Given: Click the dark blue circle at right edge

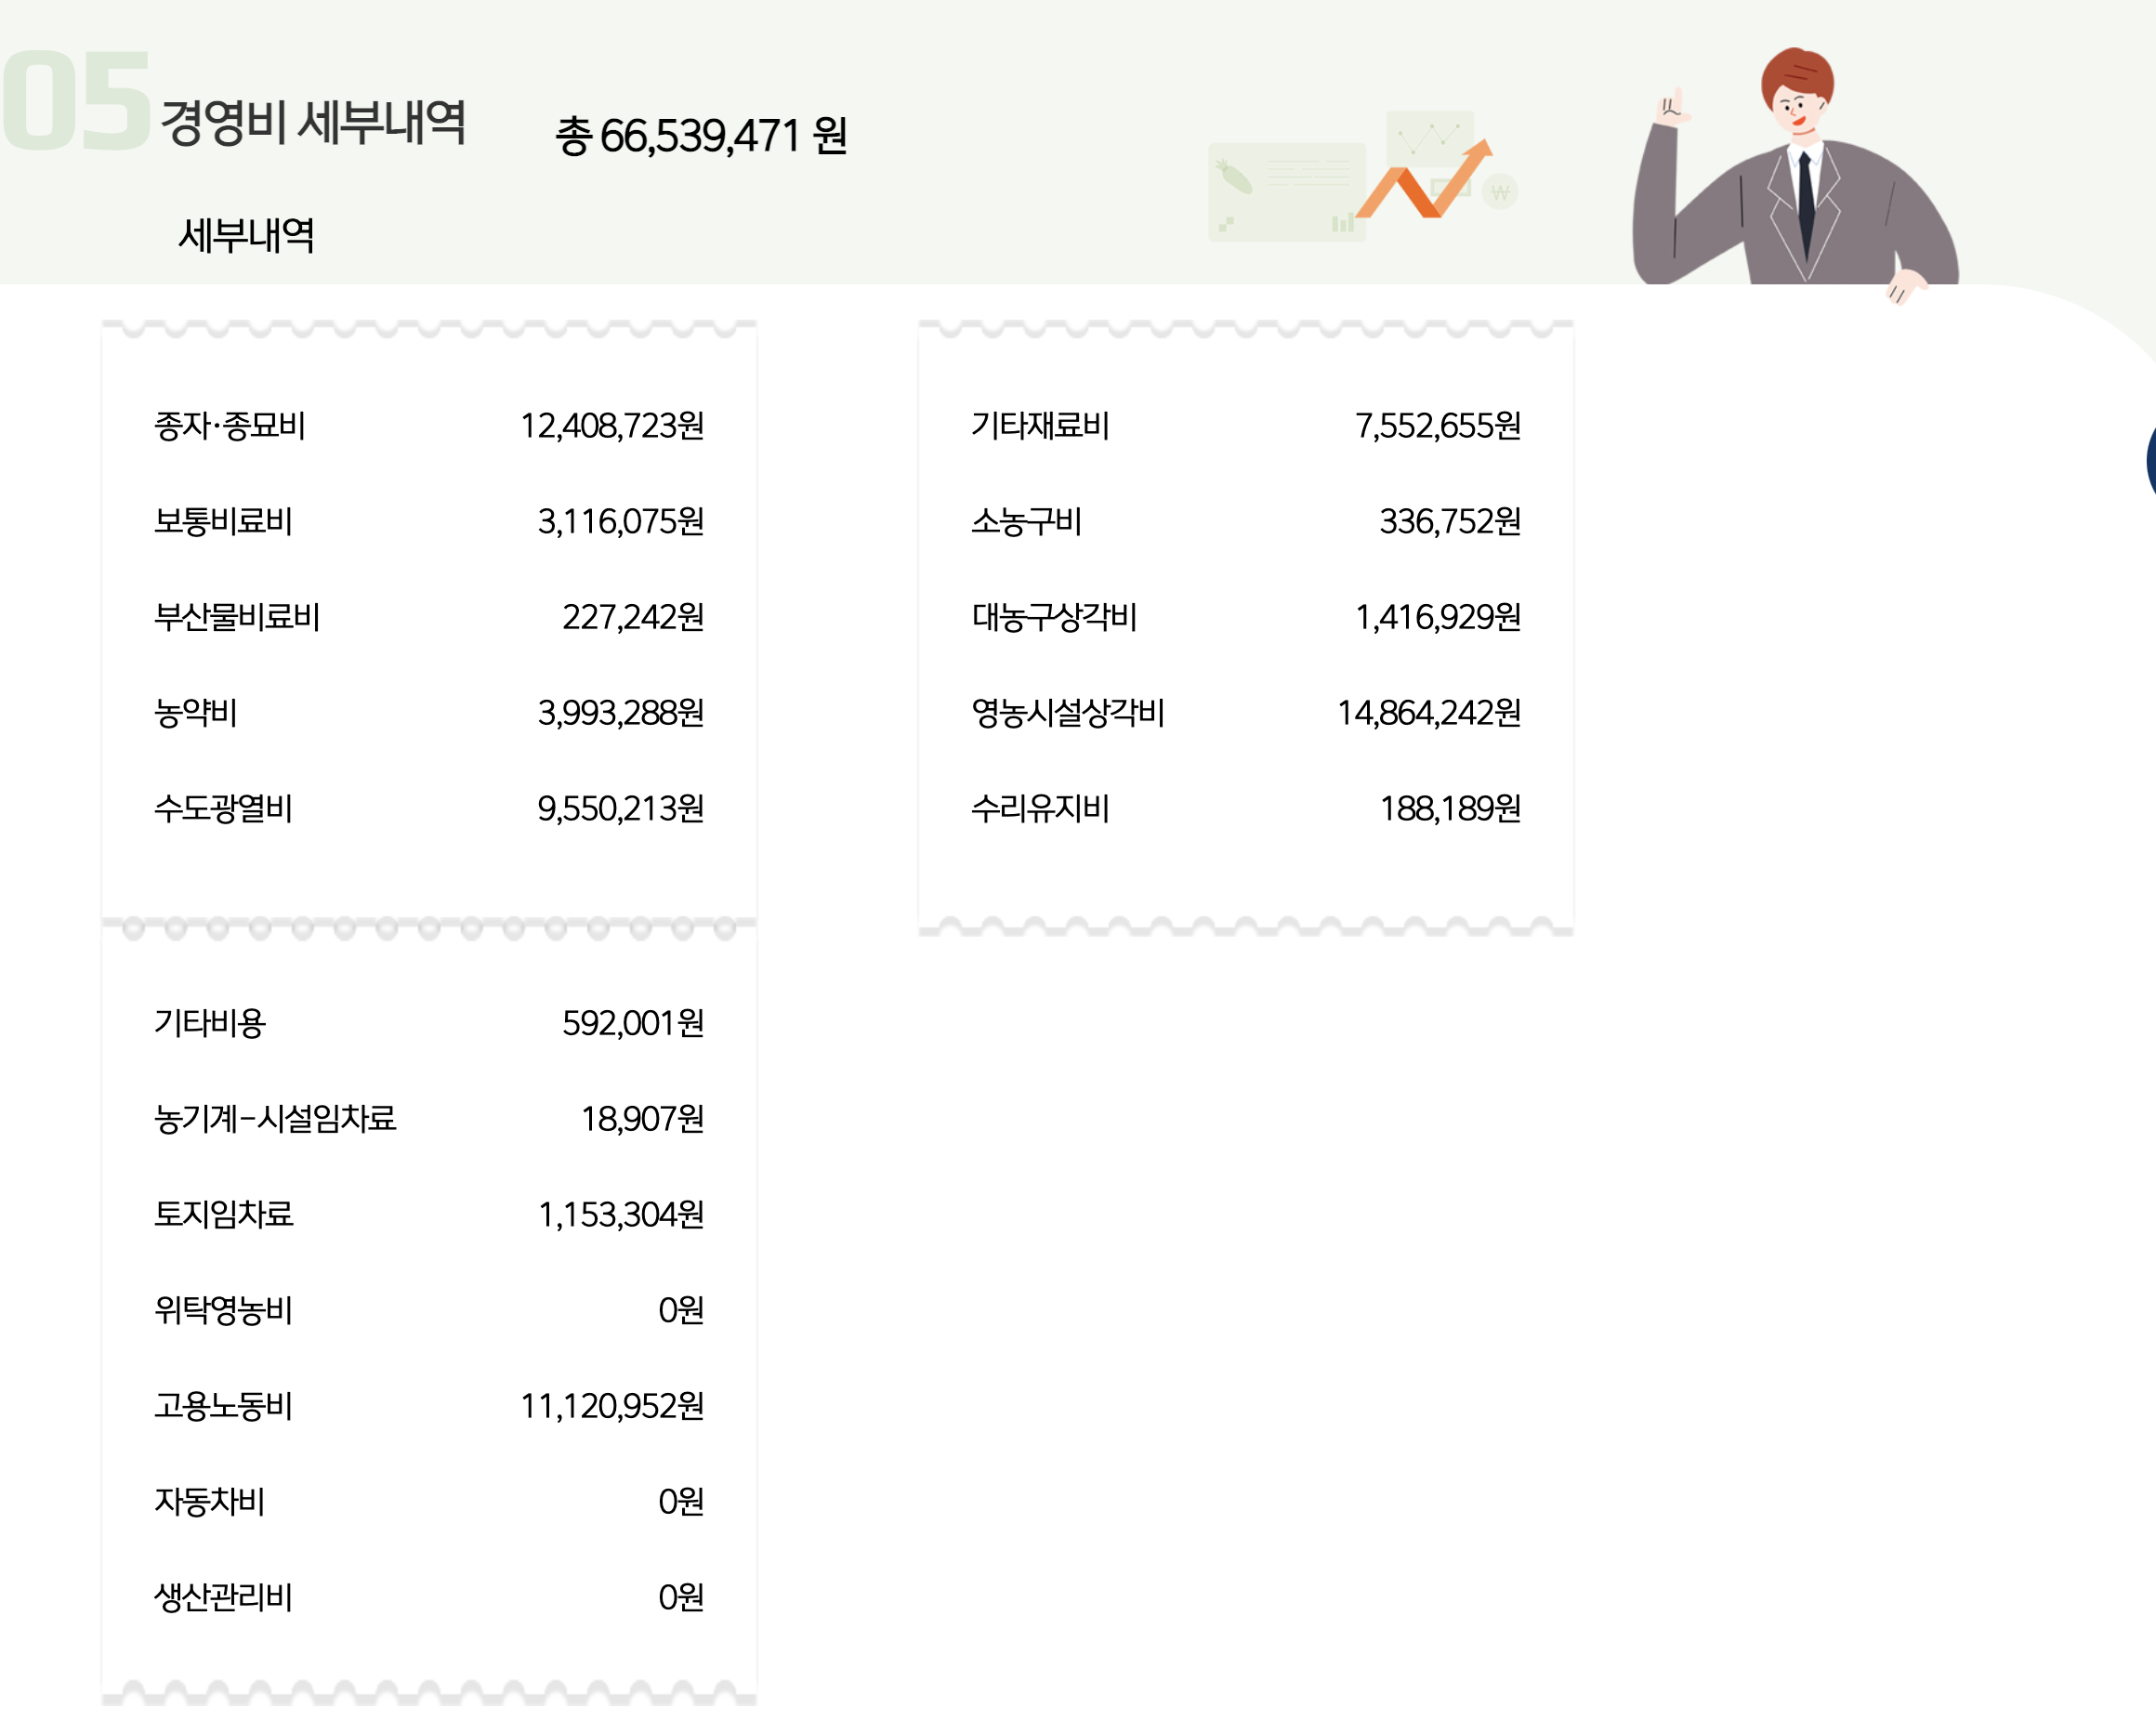Looking at the screenshot, I should [x=2150, y=461].
